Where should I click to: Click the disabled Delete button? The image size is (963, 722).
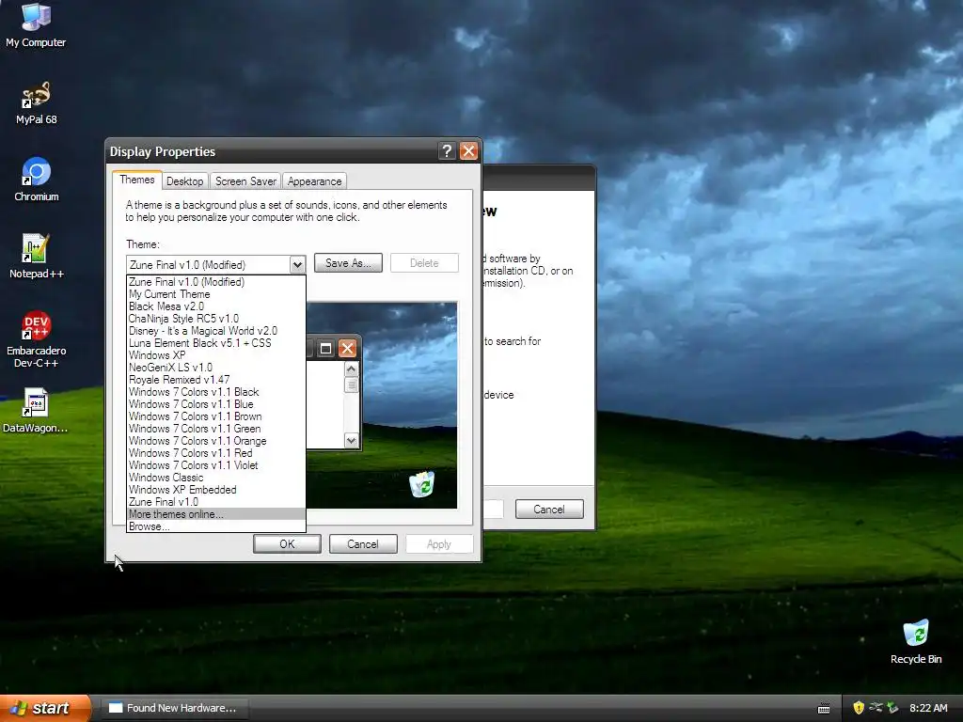point(424,263)
